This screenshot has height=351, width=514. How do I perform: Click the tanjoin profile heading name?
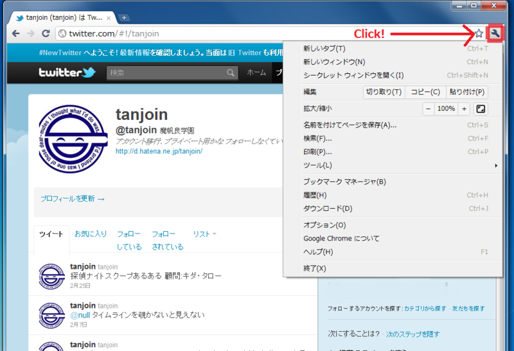tap(141, 115)
